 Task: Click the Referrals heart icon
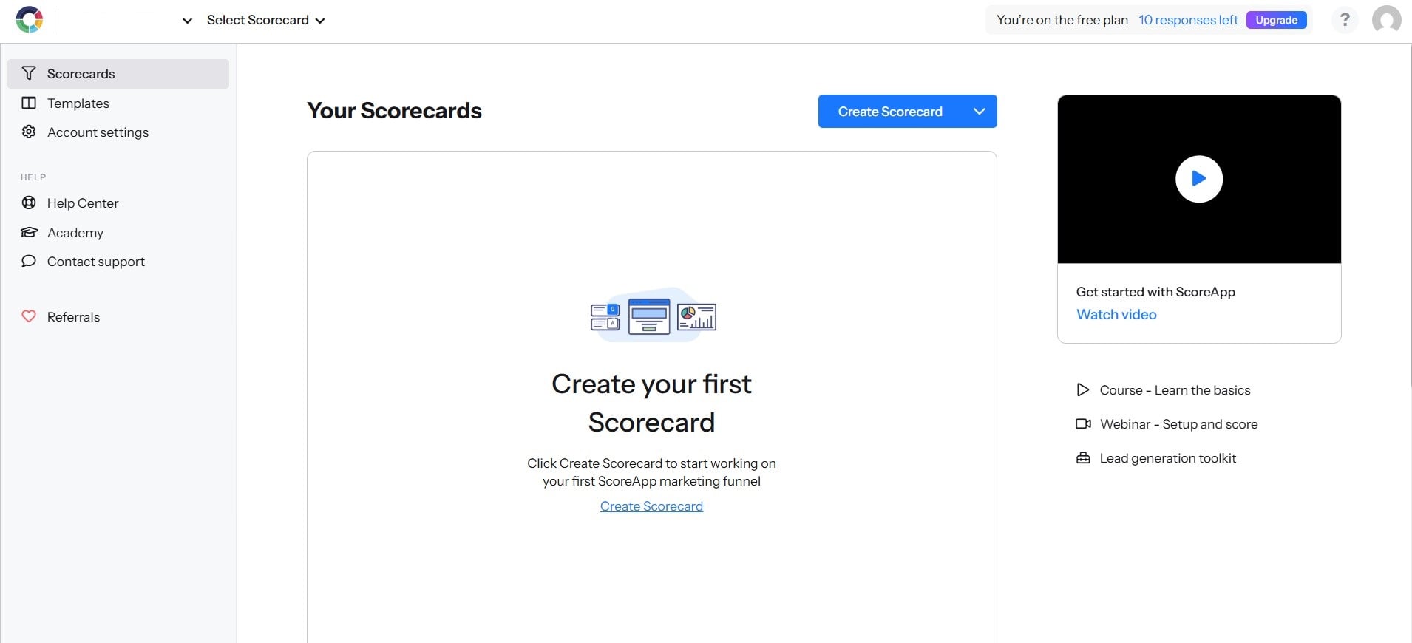click(x=29, y=316)
